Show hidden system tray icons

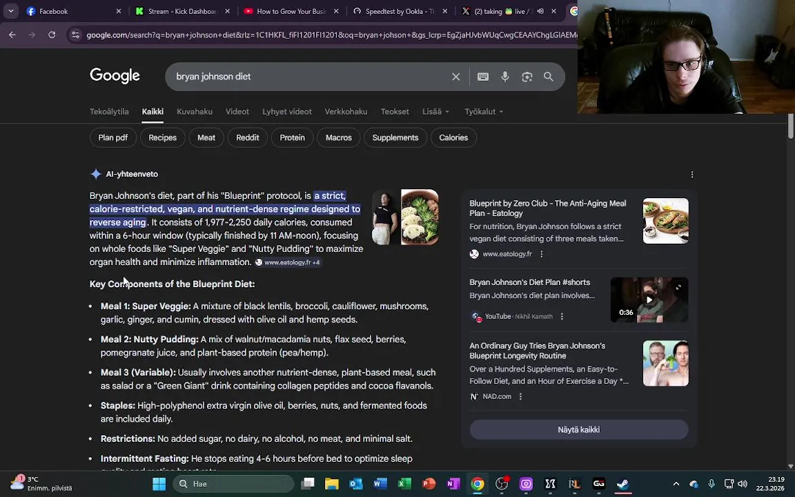(676, 484)
